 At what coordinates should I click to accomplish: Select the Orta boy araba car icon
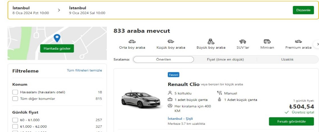(x=132, y=41)
